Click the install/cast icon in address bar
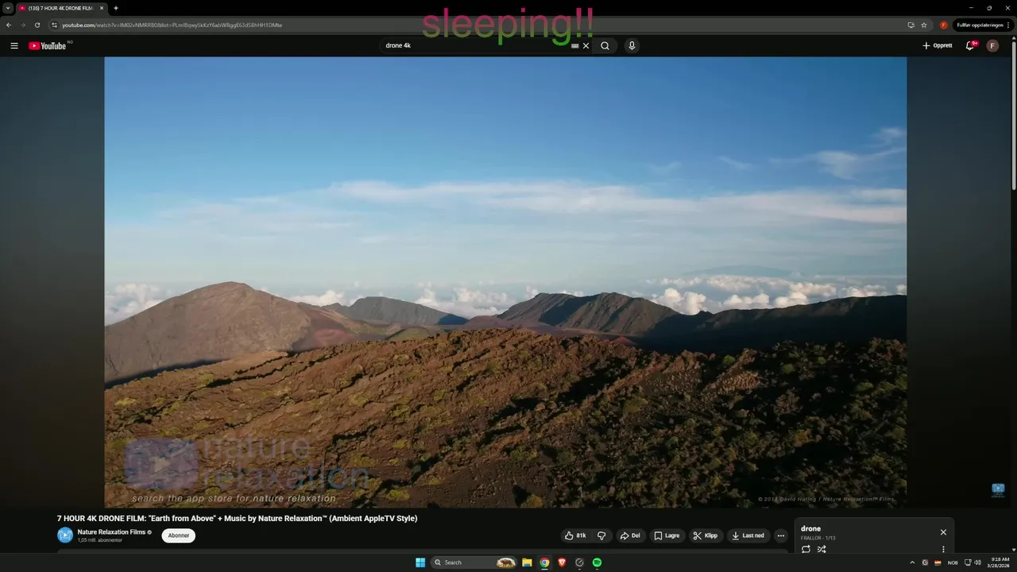The height and width of the screenshot is (572, 1017). coord(911,25)
